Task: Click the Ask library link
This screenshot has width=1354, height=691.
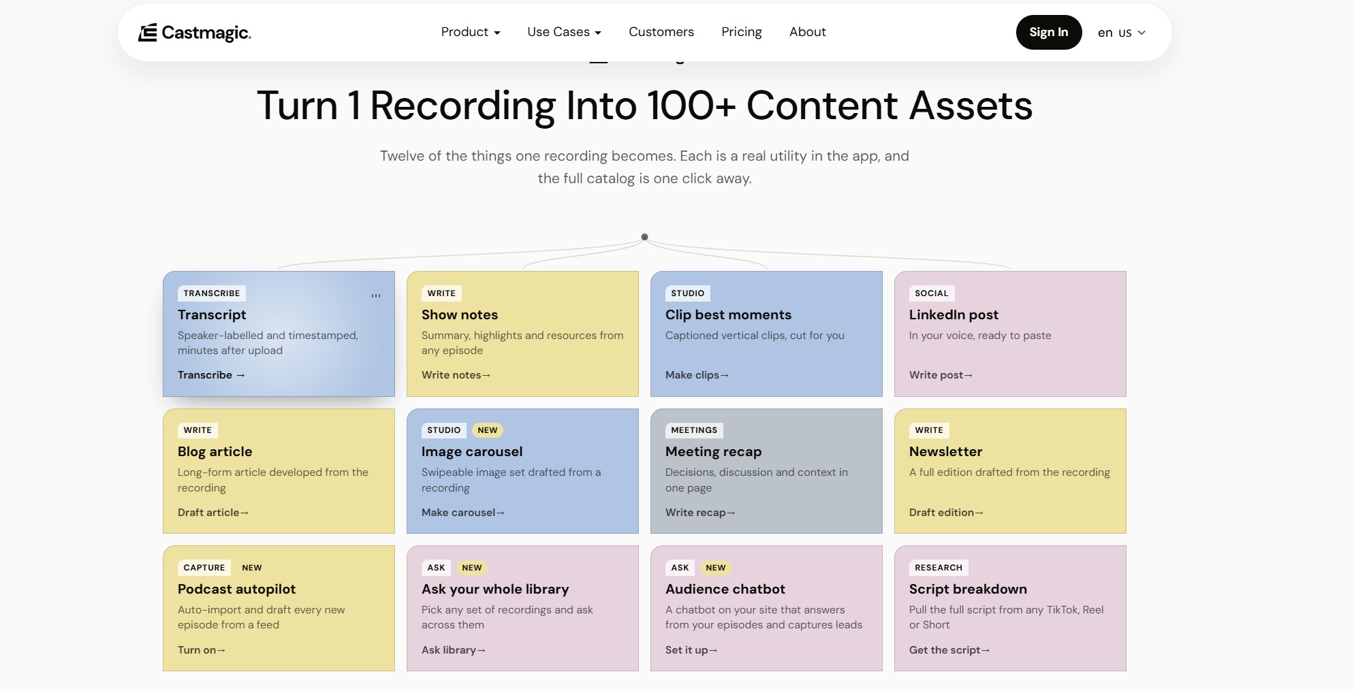Action: coord(454,650)
